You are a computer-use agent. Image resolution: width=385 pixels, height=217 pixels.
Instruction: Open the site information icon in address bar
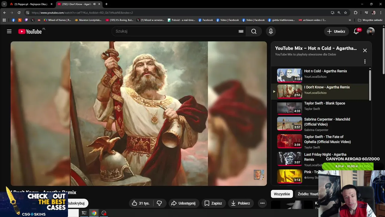28,13
